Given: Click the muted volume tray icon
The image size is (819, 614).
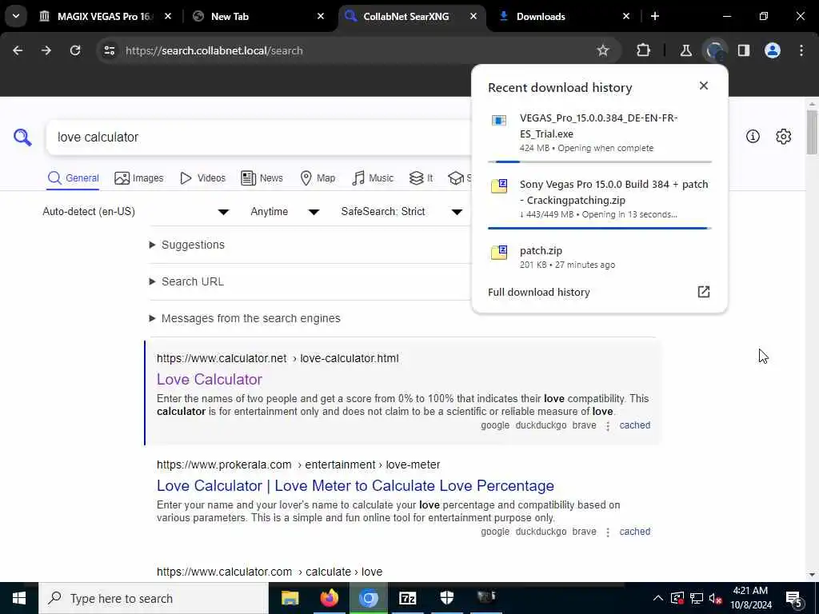Looking at the screenshot, I should pos(716,598).
